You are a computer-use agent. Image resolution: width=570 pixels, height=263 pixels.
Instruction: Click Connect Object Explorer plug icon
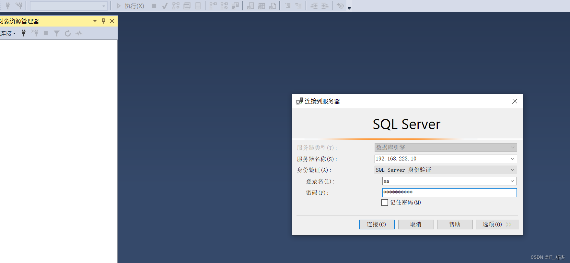(x=24, y=33)
